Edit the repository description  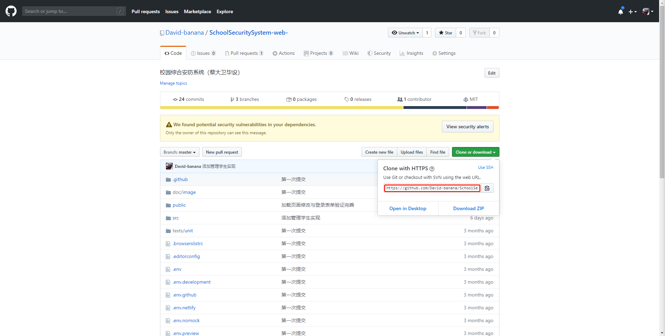(491, 73)
